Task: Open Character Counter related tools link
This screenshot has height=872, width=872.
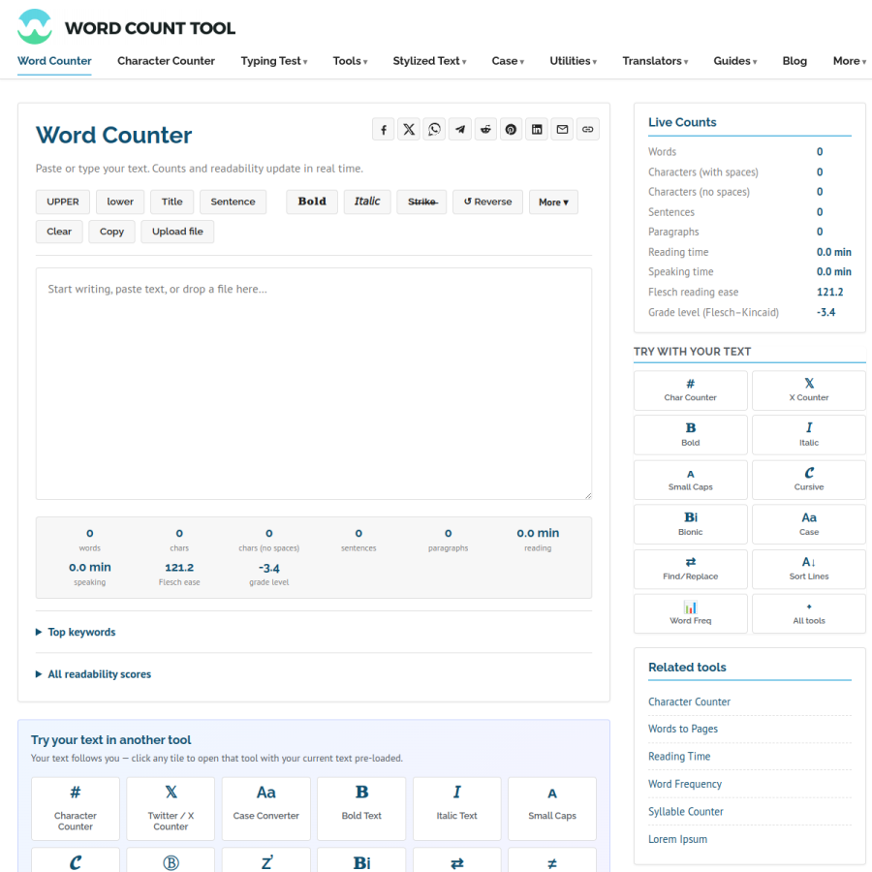Action: pos(689,701)
